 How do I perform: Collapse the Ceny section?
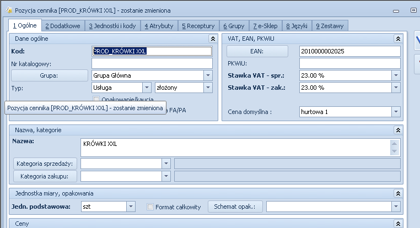tap(396, 224)
